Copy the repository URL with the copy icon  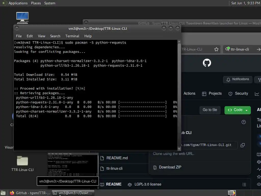243,145
